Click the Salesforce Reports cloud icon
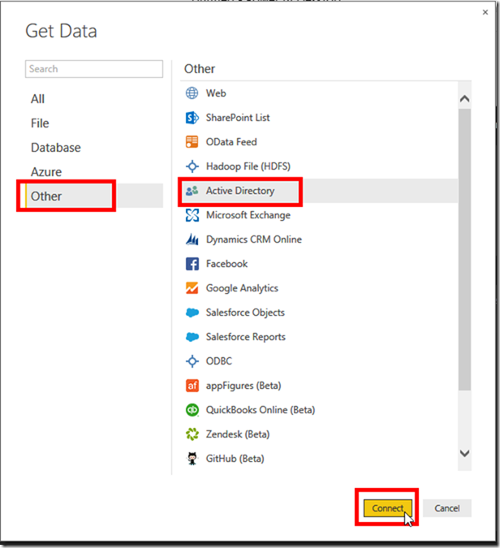 click(x=192, y=337)
